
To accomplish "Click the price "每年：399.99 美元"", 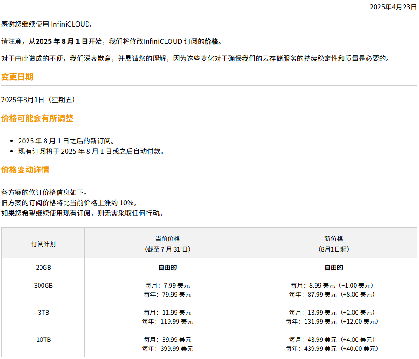I will (x=168, y=349).
